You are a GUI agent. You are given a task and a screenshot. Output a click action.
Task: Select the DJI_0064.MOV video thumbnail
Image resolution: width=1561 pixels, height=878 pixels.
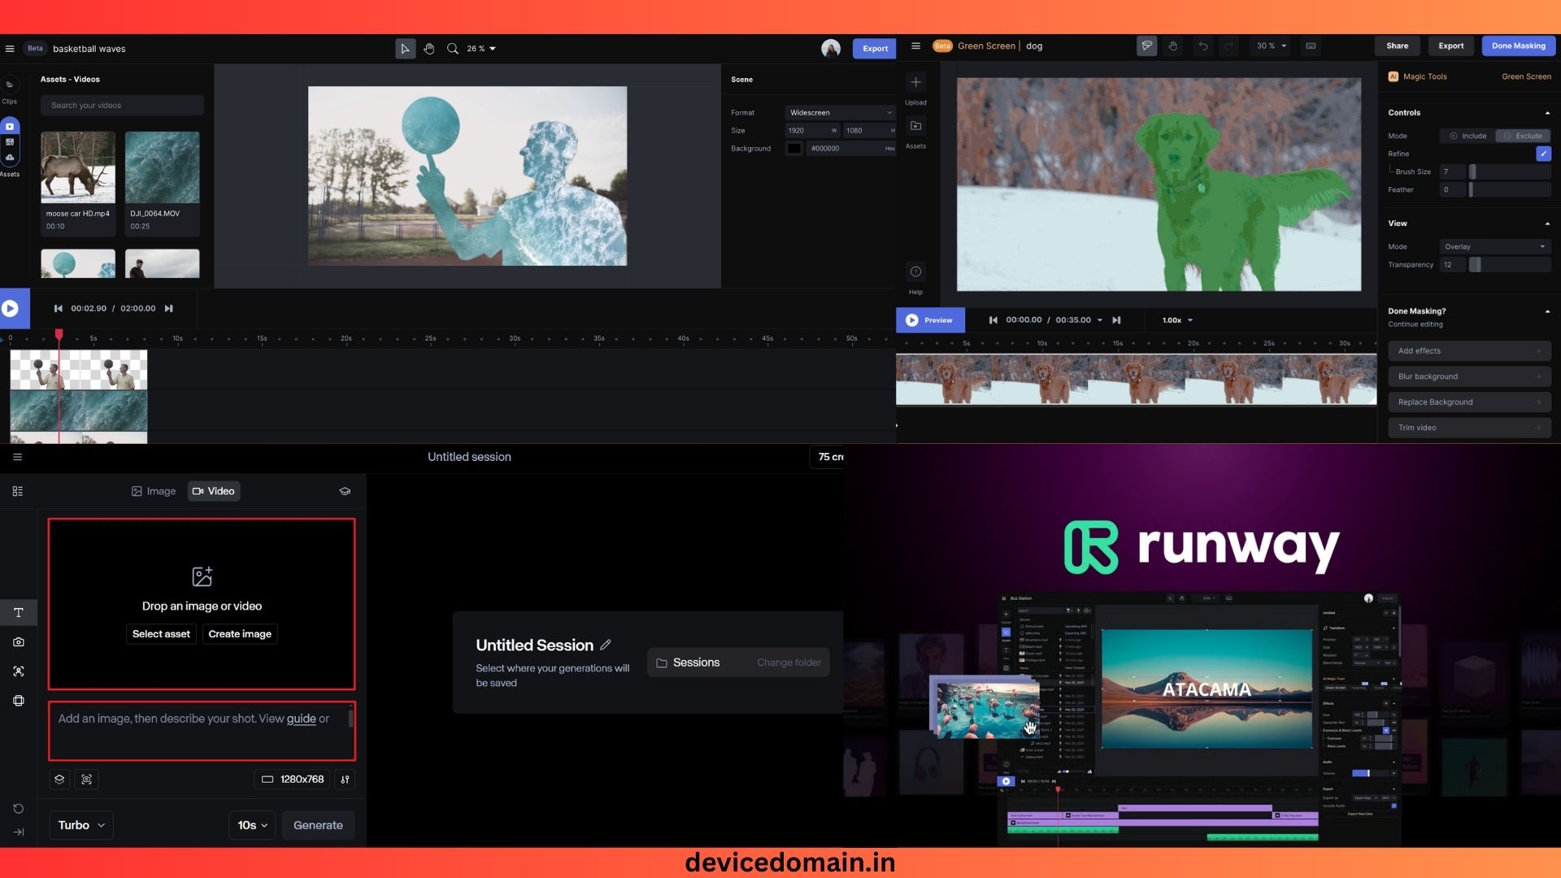(163, 168)
